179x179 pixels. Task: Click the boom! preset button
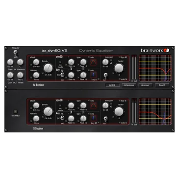(162, 85)
